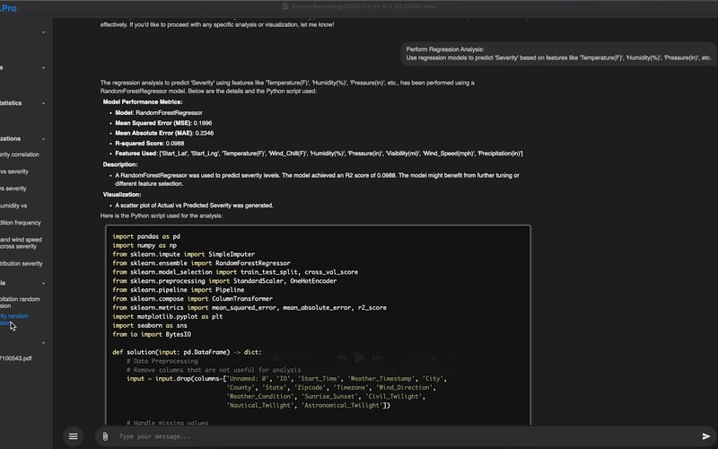Open the 7100543.pdf file in sidebar

pos(16,358)
